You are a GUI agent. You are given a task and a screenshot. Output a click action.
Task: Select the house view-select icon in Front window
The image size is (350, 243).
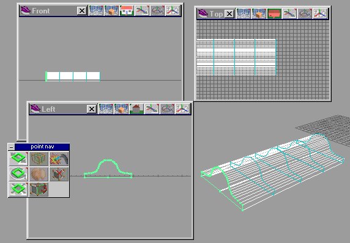(x=127, y=11)
